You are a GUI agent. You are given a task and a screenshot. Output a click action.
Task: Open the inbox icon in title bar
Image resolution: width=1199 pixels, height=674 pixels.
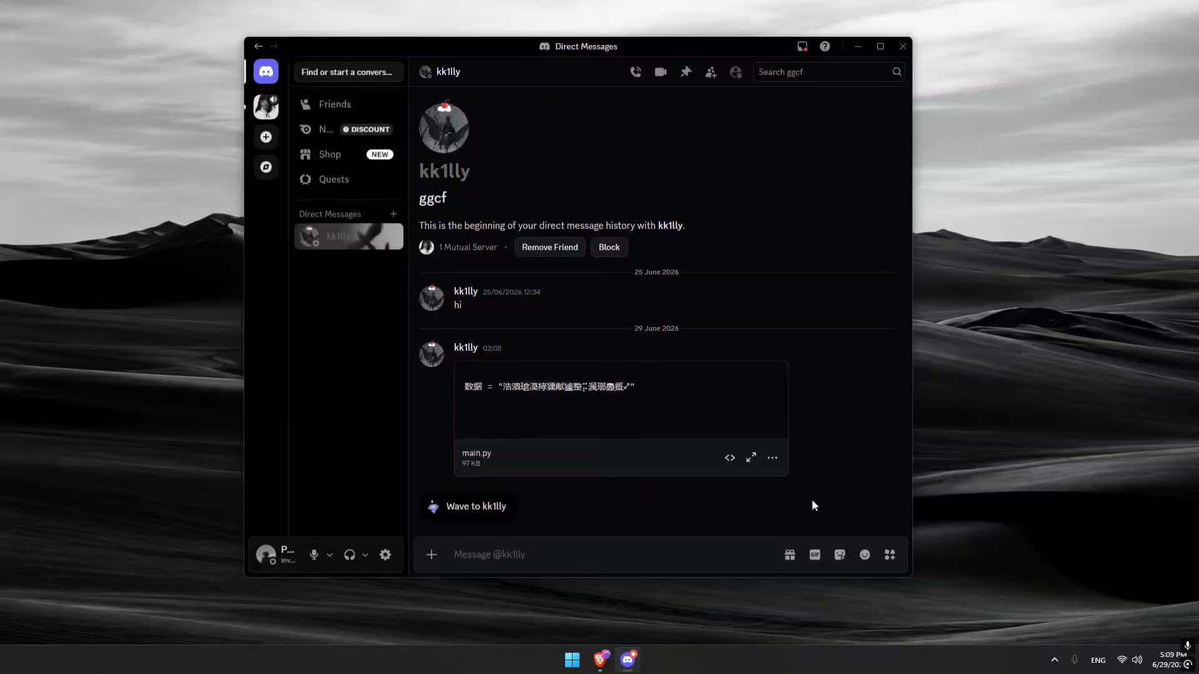[802, 46]
